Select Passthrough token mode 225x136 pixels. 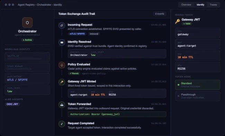[198, 96]
